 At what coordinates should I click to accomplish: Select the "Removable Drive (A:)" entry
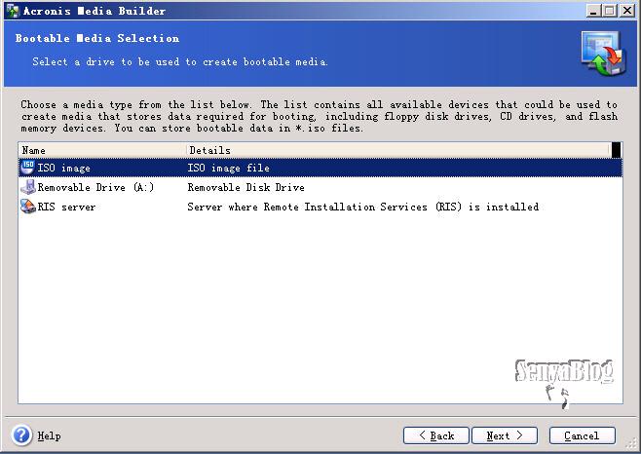click(x=95, y=187)
